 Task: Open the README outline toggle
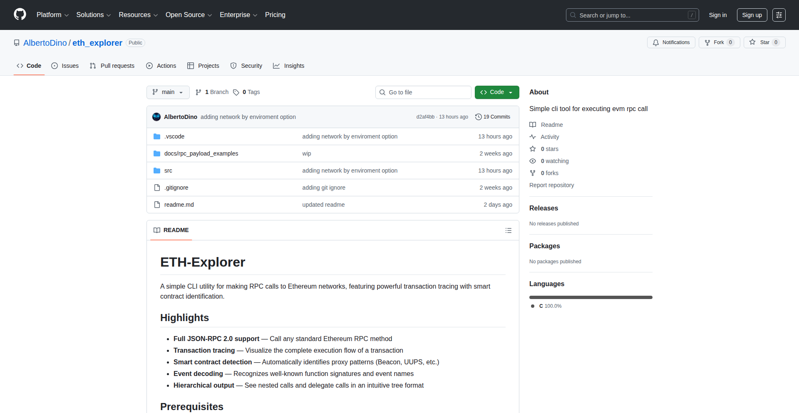click(509, 230)
